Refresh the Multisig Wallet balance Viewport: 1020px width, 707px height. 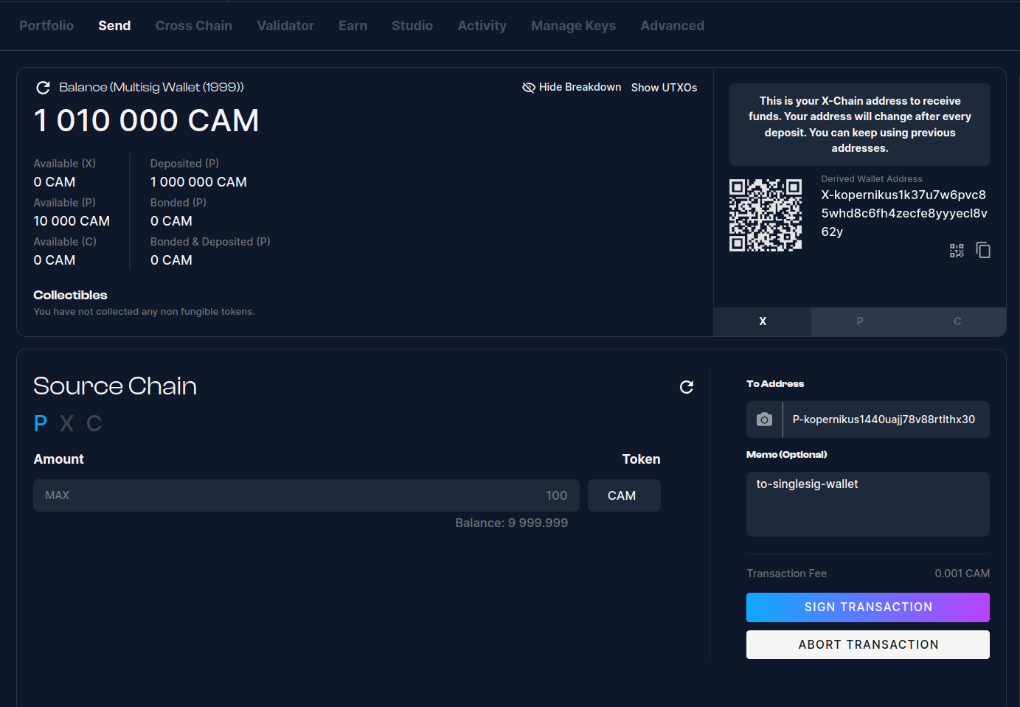43,88
